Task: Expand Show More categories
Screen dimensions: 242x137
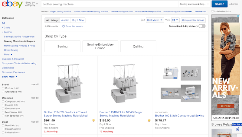Action: click(x=10, y=77)
